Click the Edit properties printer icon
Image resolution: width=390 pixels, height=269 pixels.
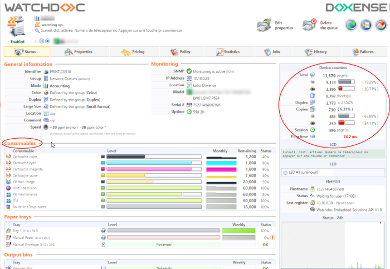pyautogui.click(x=264, y=25)
